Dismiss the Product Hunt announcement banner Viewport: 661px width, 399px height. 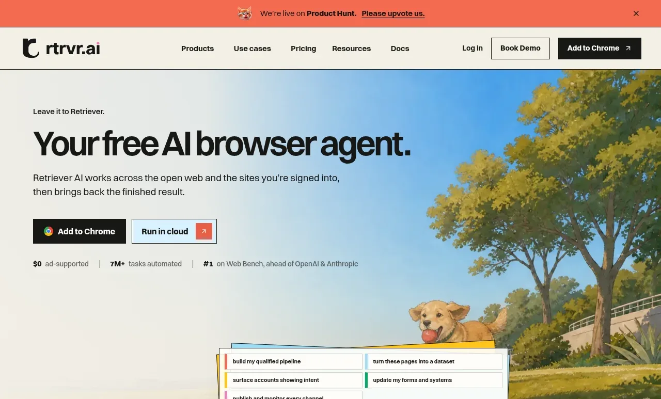(x=636, y=13)
